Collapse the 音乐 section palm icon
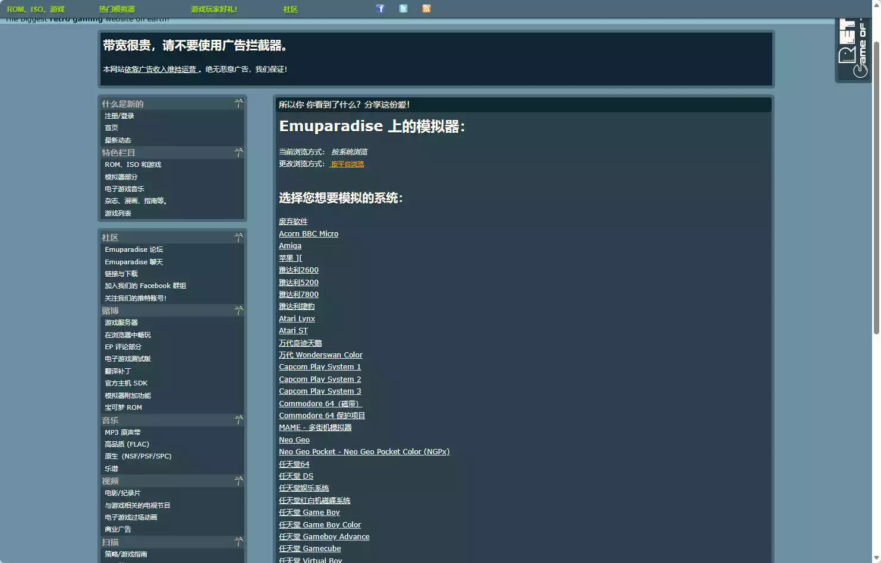Image resolution: width=881 pixels, height=563 pixels. pos(238,420)
